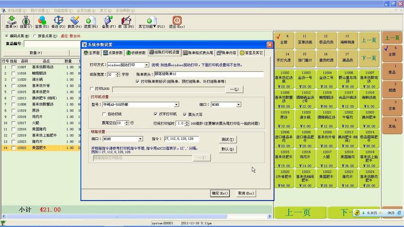Increase the 纸张宽度 spinner value
The width and height of the screenshot is (404, 227).
[118, 73]
